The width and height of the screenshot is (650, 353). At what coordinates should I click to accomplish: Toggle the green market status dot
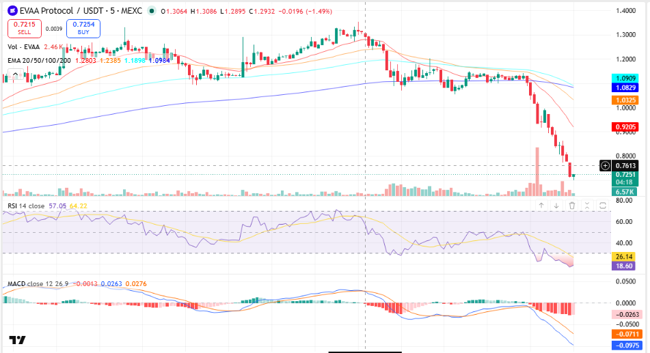(x=152, y=11)
